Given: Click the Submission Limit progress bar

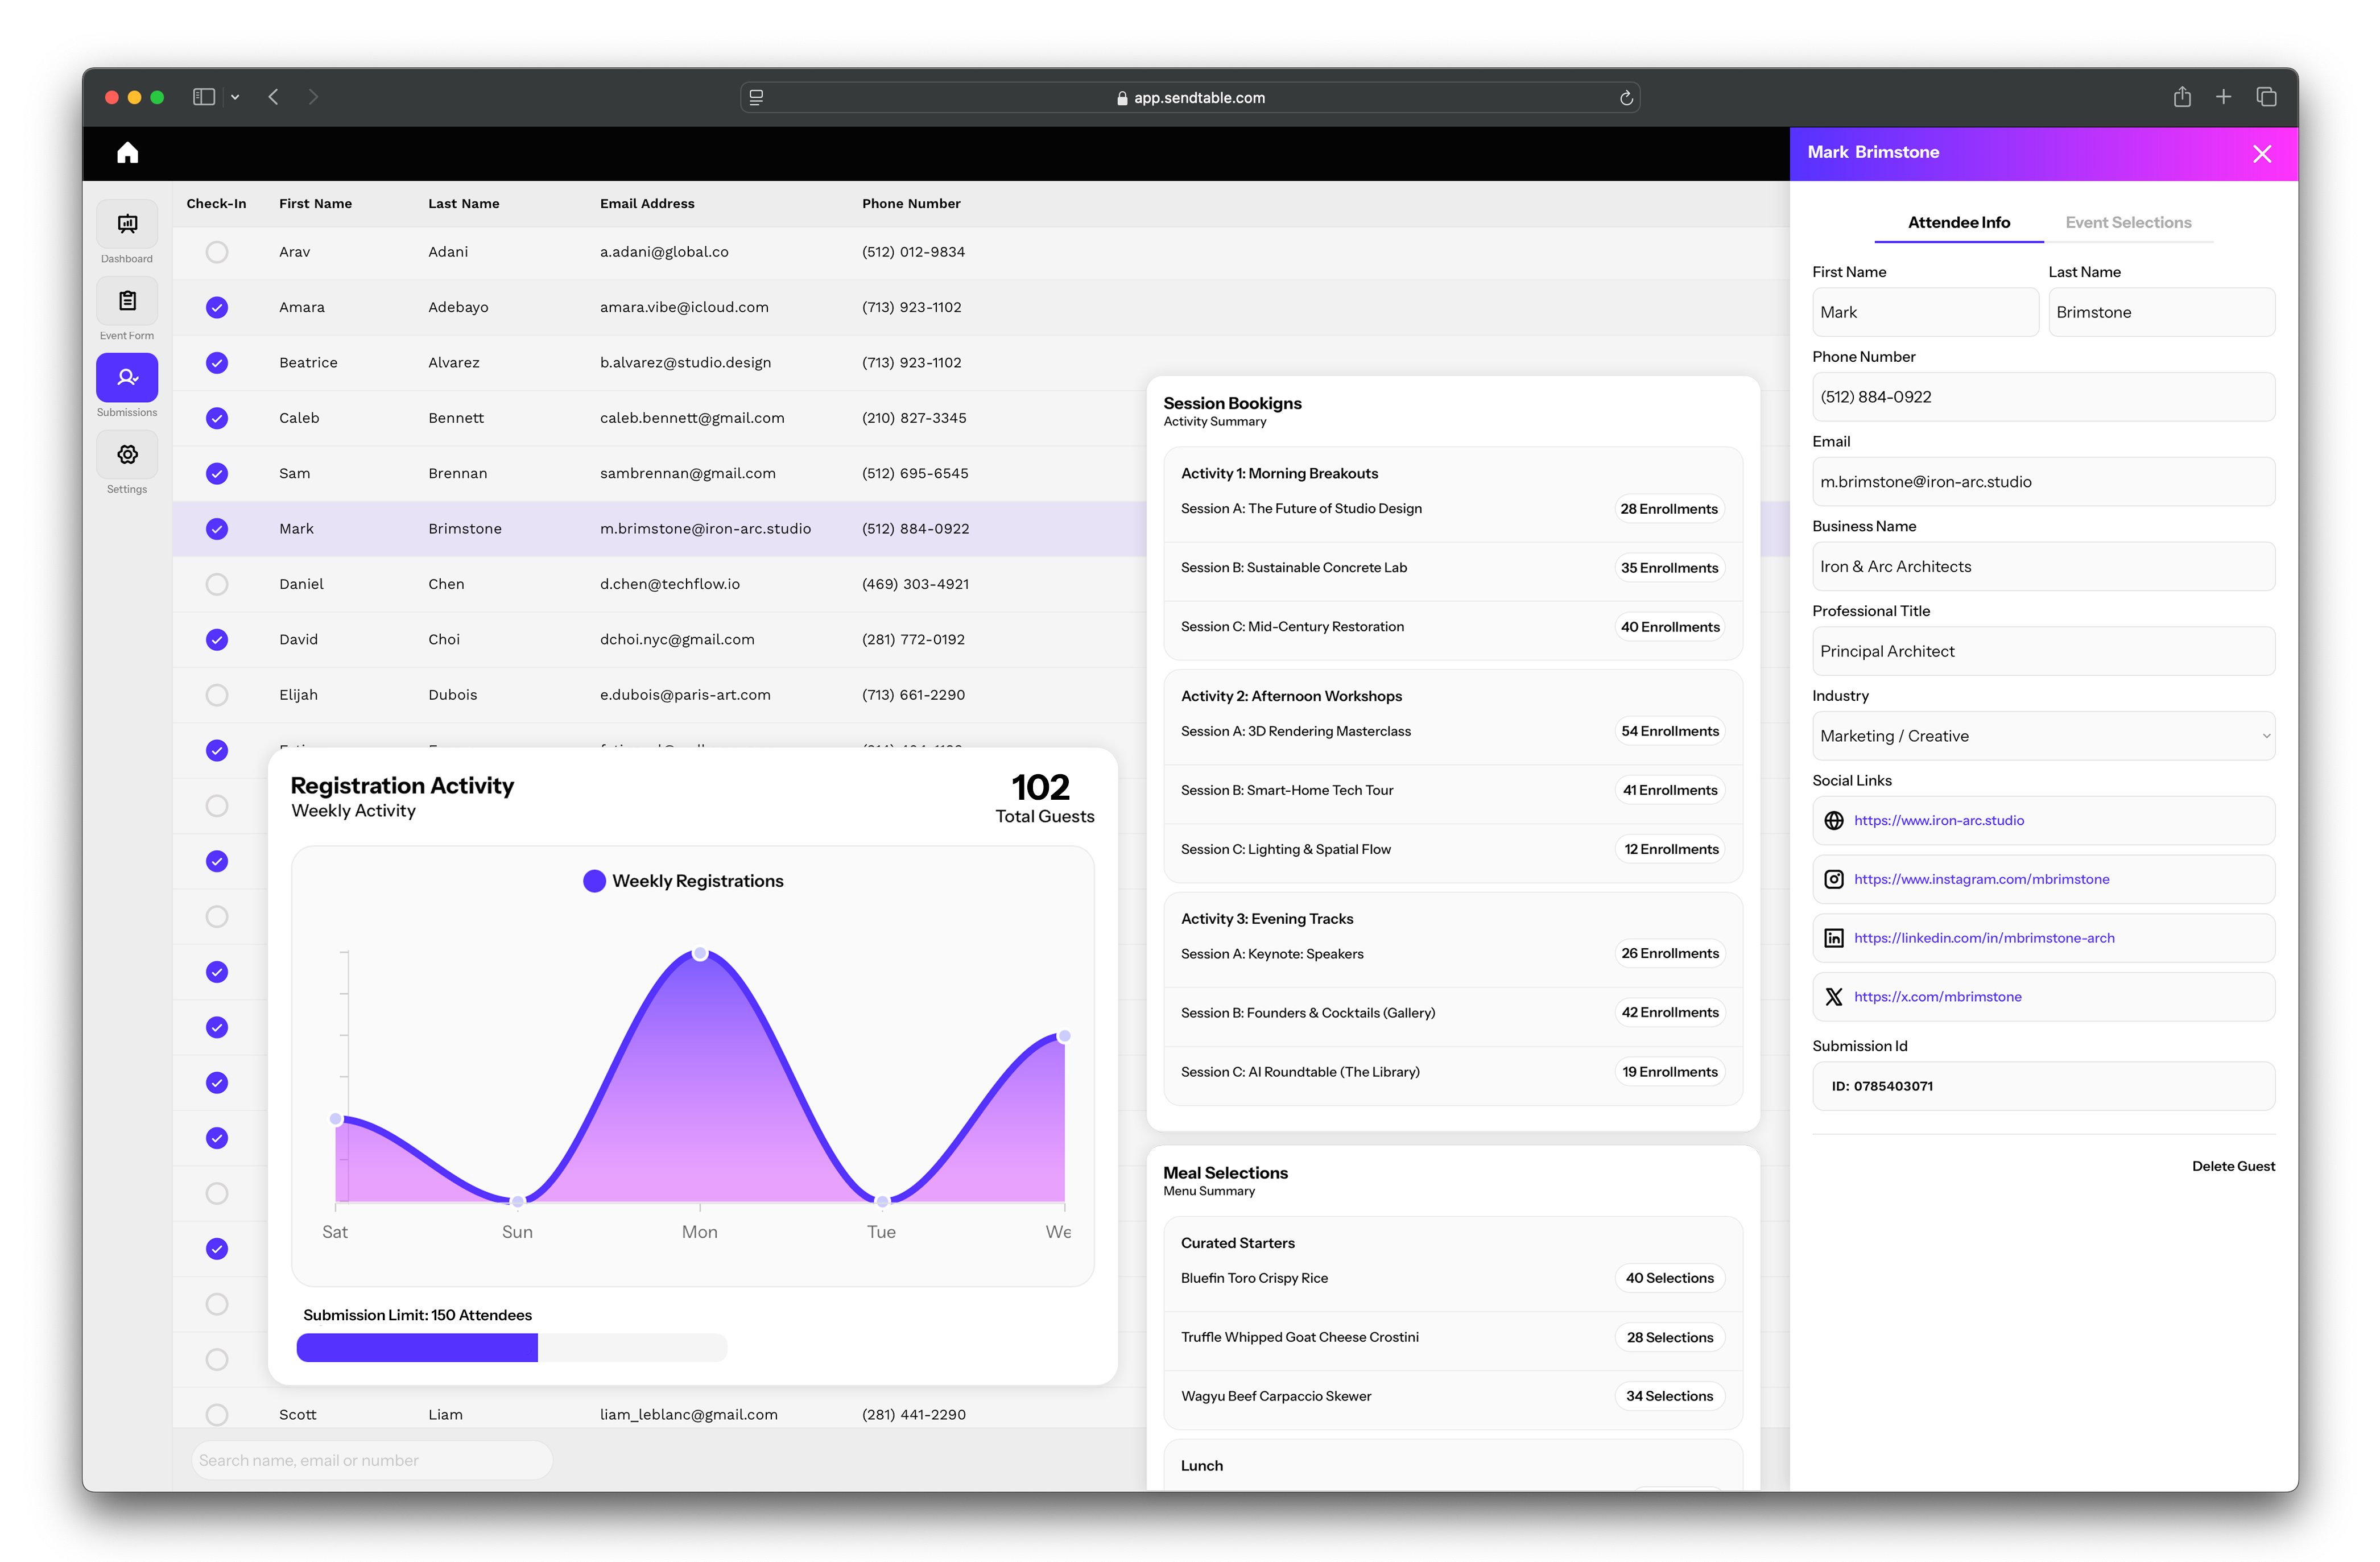Looking at the screenshot, I should [x=511, y=1348].
